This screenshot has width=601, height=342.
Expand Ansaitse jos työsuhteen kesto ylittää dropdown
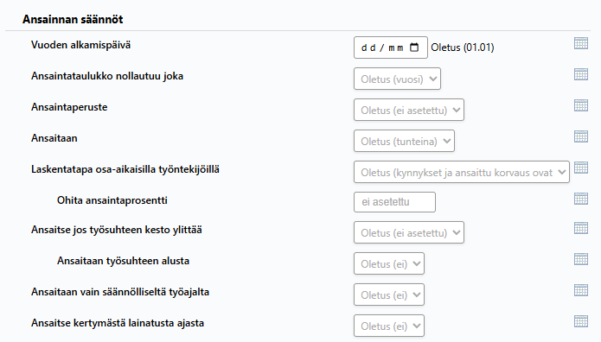click(x=409, y=232)
